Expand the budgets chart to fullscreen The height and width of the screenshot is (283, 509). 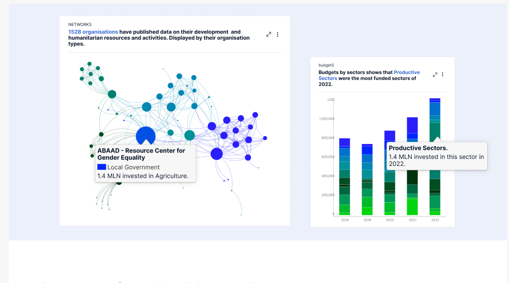pos(435,74)
